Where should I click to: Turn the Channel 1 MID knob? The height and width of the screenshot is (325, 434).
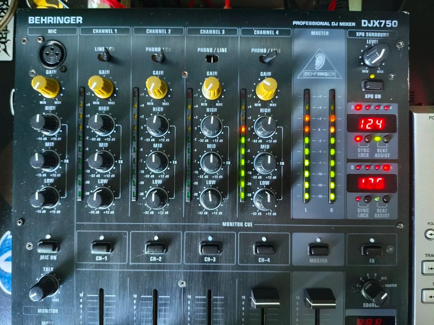pos(101,161)
